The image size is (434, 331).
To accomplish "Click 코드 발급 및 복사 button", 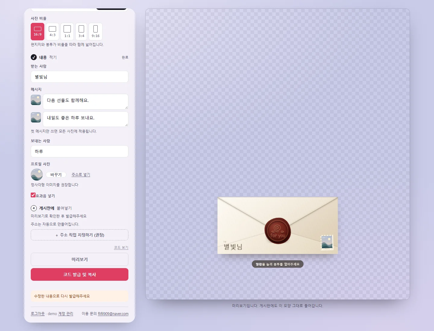I will tap(80, 274).
